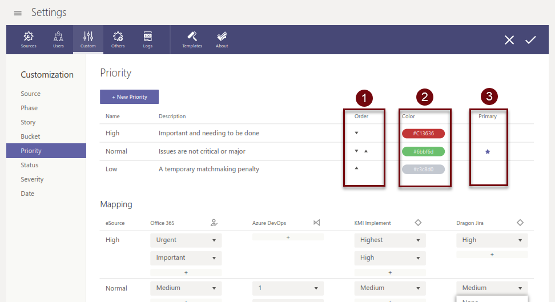555x302 pixels.
Task: Expand the Urgent dropdown under Office 365
Action: [x=186, y=240]
